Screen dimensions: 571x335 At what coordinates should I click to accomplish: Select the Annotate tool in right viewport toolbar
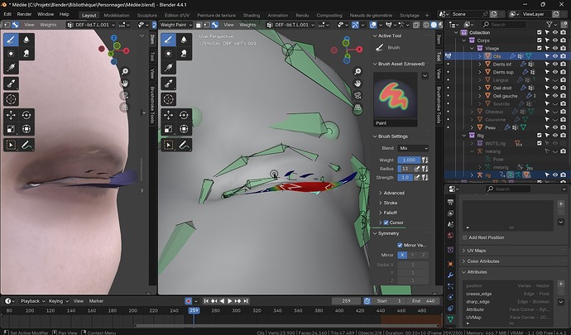tap(184, 145)
